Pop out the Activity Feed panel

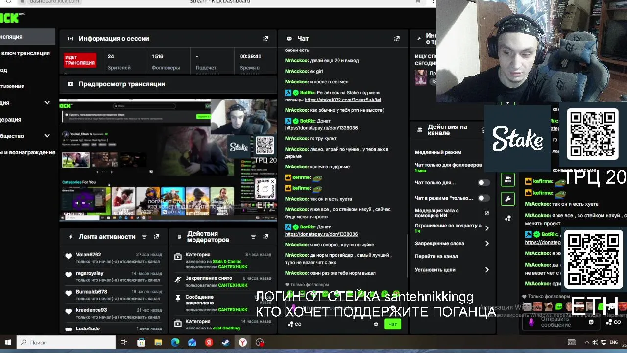pyautogui.click(x=157, y=237)
